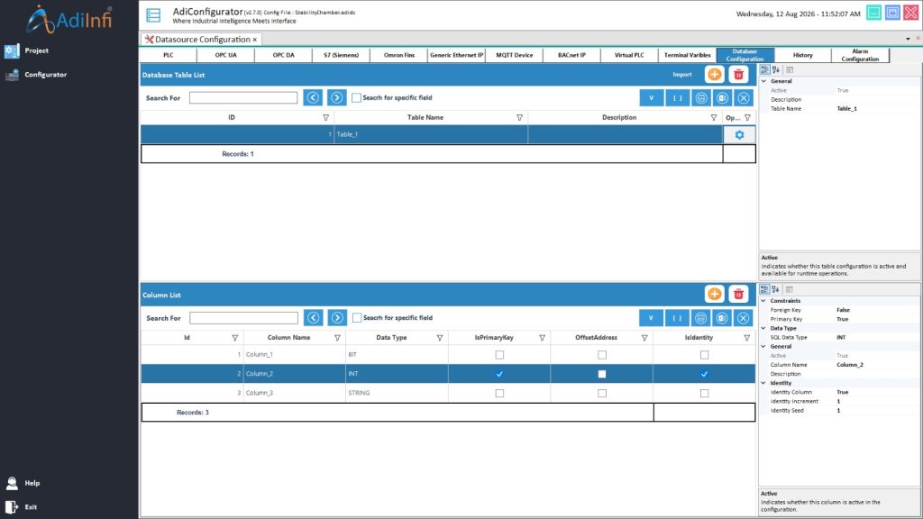Switch to the OPC UA tab
The width and height of the screenshot is (923, 519).
[x=226, y=55]
